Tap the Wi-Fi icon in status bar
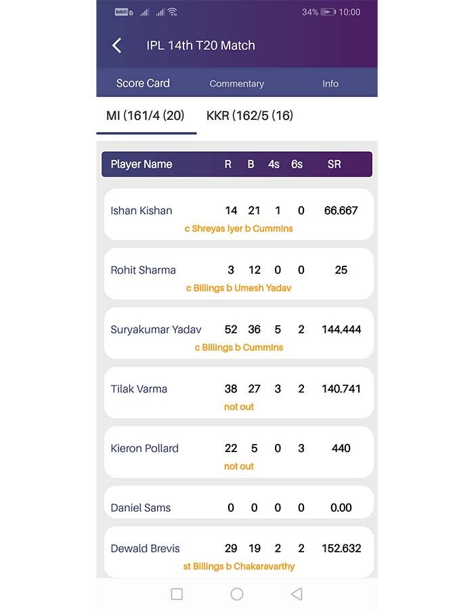 coord(173,12)
